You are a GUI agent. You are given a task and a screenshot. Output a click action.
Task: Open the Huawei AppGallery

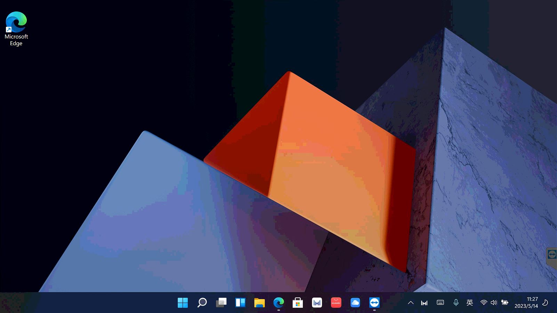pos(336,303)
